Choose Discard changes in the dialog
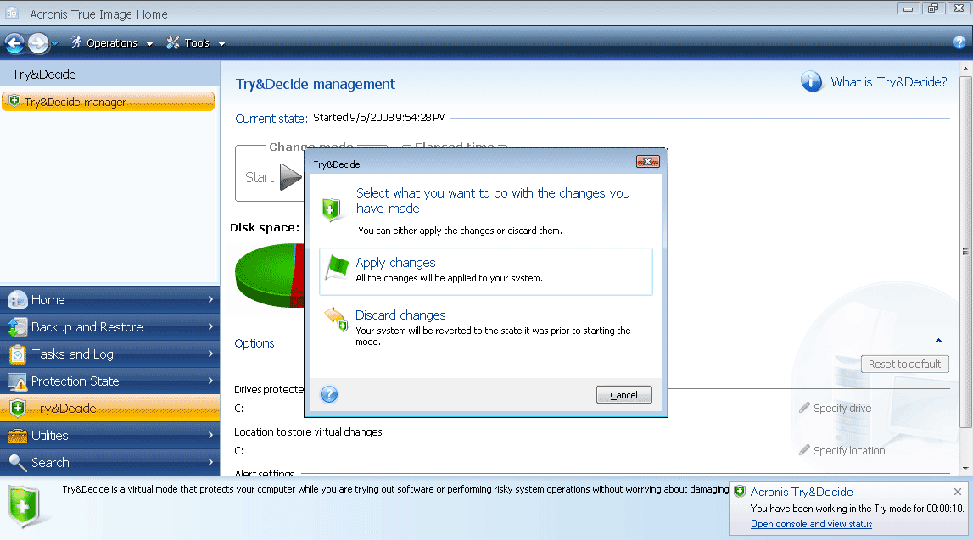 point(486,327)
